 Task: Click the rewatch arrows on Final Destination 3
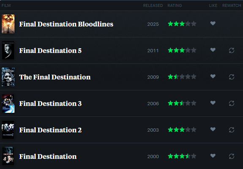[x=232, y=104]
